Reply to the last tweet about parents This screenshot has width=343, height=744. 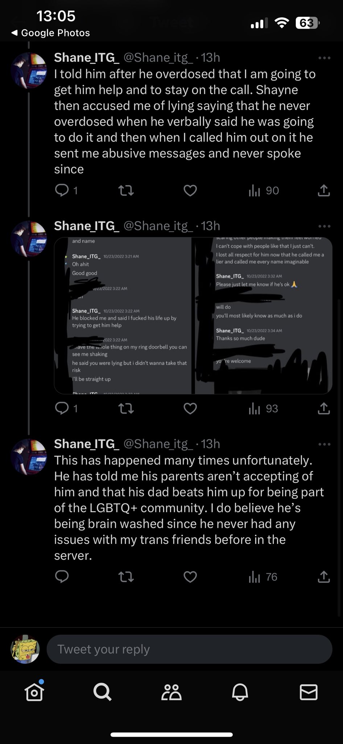pos(62,577)
